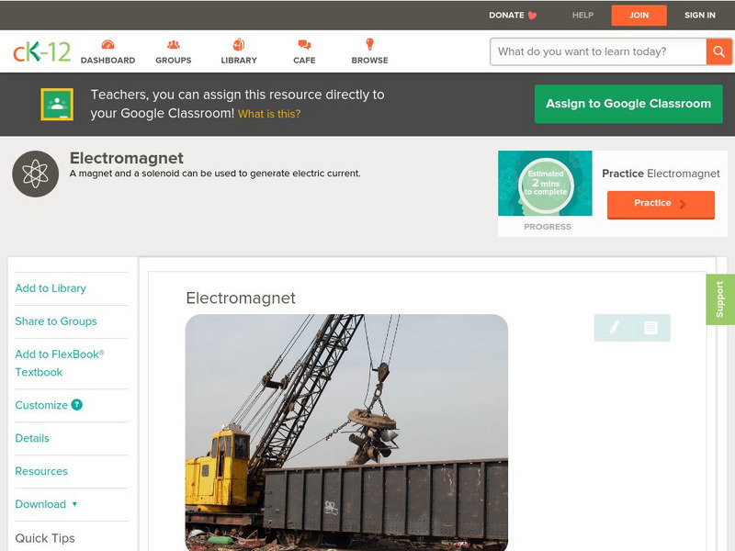This screenshot has height=551, width=735.
Task: Open the Details link
Action: pos(32,438)
